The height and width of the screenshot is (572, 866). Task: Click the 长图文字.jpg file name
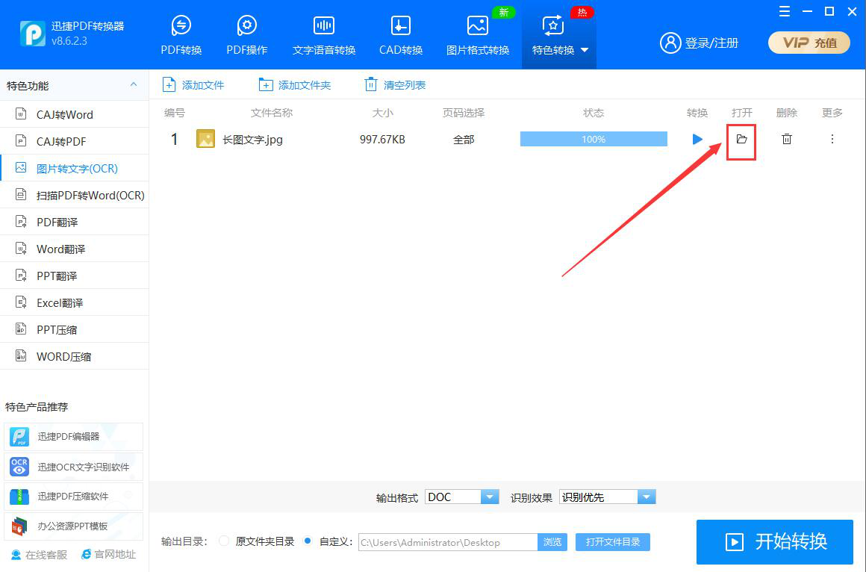tap(252, 140)
